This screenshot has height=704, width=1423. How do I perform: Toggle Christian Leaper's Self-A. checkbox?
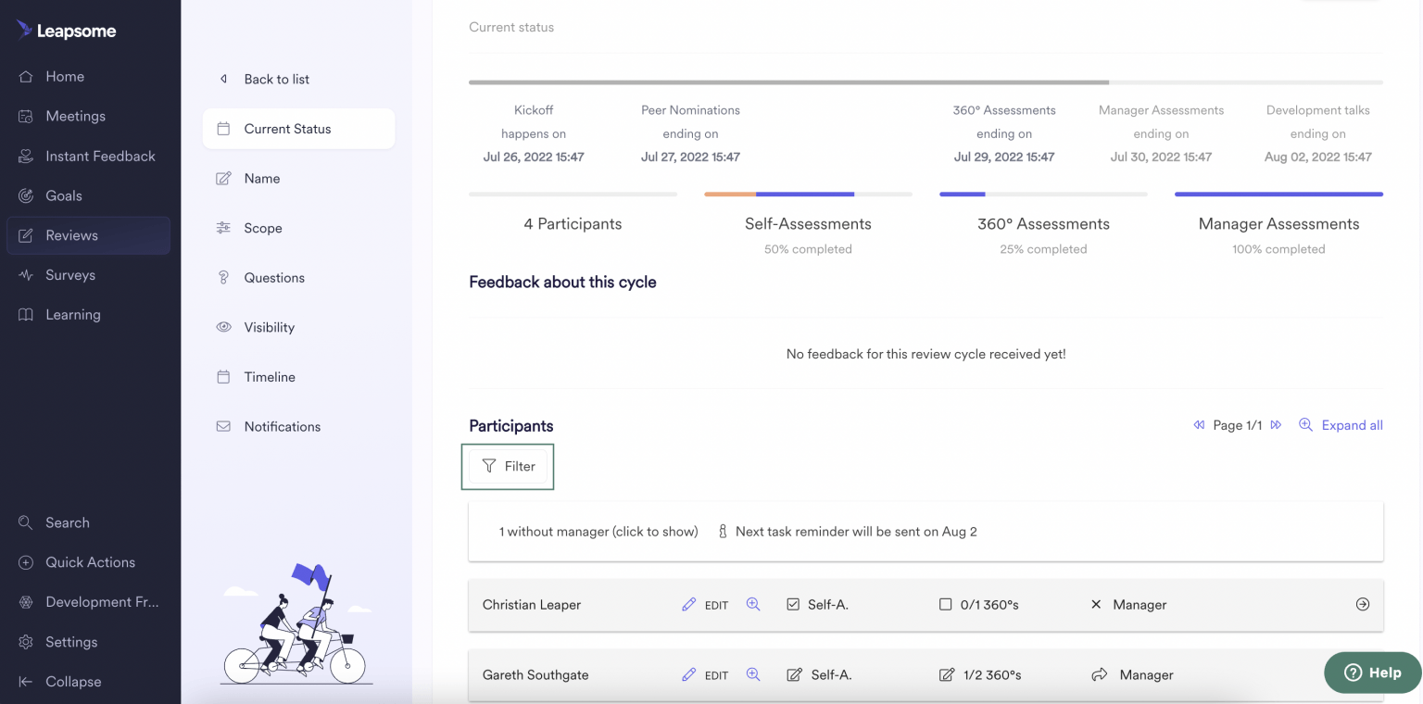[x=793, y=603]
